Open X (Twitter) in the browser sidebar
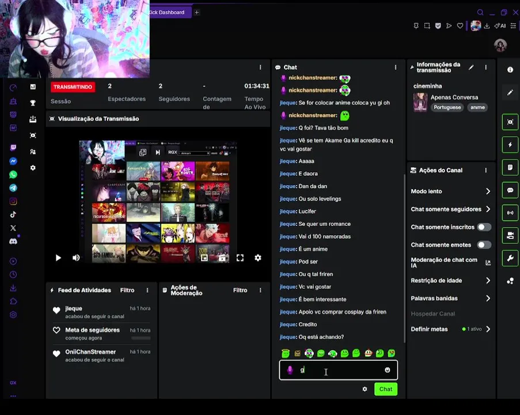 [13, 228]
